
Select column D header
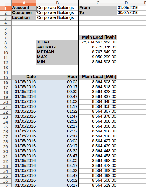point(126,3)
